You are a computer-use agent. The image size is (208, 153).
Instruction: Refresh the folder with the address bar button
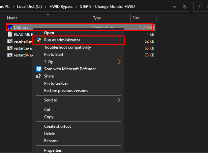(x=184, y=7)
